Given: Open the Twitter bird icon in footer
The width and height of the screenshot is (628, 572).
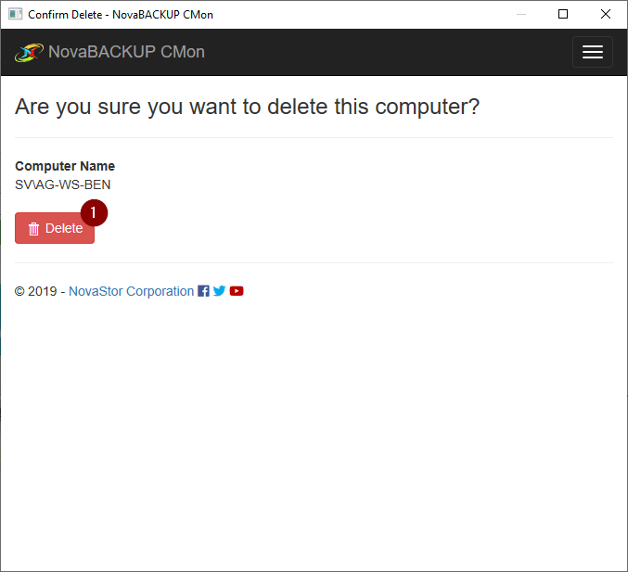Looking at the screenshot, I should (220, 291).
